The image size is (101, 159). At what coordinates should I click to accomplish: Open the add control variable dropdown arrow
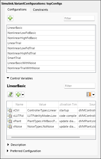[x=23, y=94]
